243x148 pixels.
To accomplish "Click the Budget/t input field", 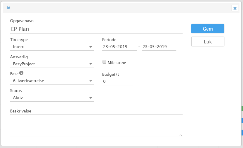I will tap(118, 81).
